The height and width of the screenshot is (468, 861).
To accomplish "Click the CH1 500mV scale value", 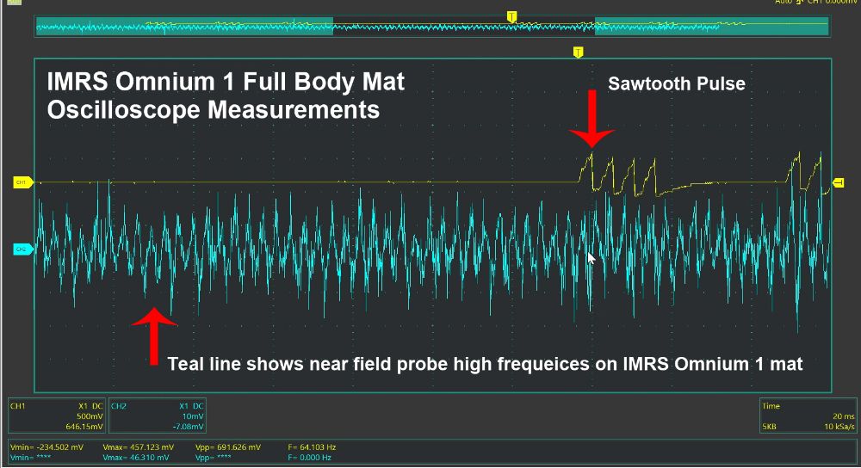I will pos(90,416).
